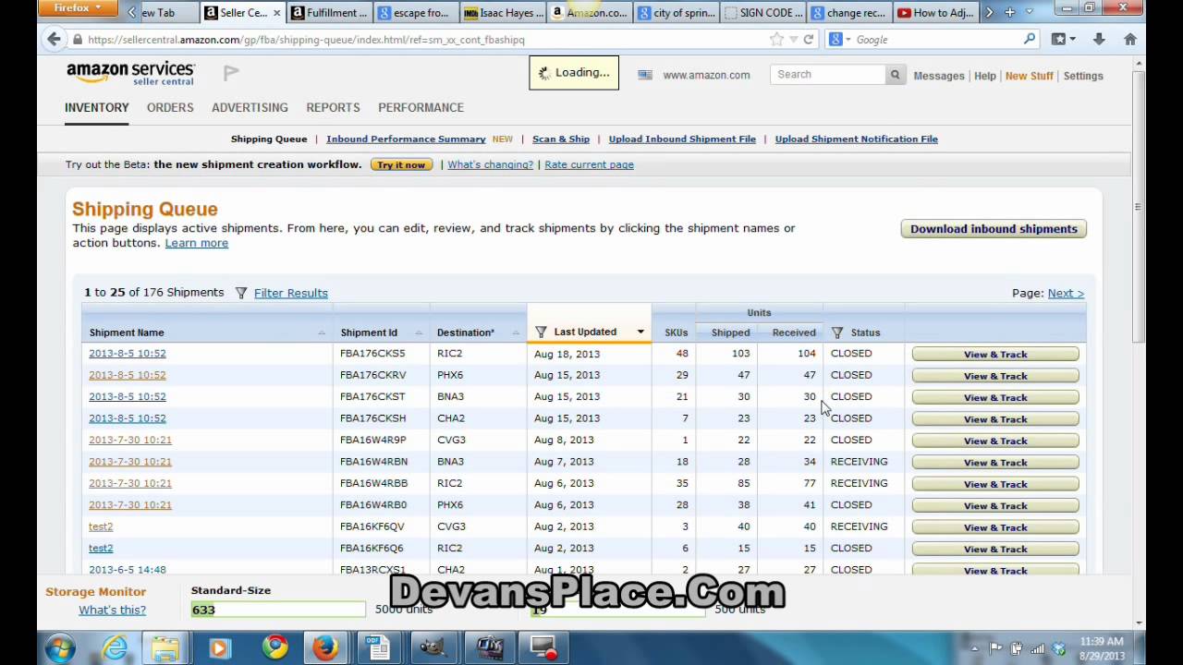
Task: Sort by the Destination column arrow
Action: [x=514, y=332]
